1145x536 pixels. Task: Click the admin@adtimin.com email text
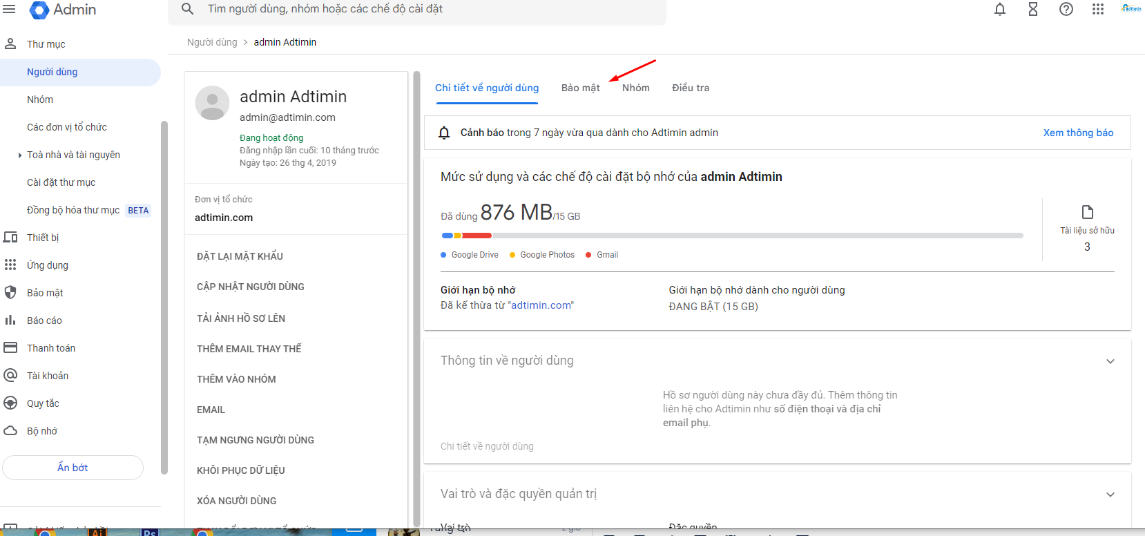coord(287,117)
